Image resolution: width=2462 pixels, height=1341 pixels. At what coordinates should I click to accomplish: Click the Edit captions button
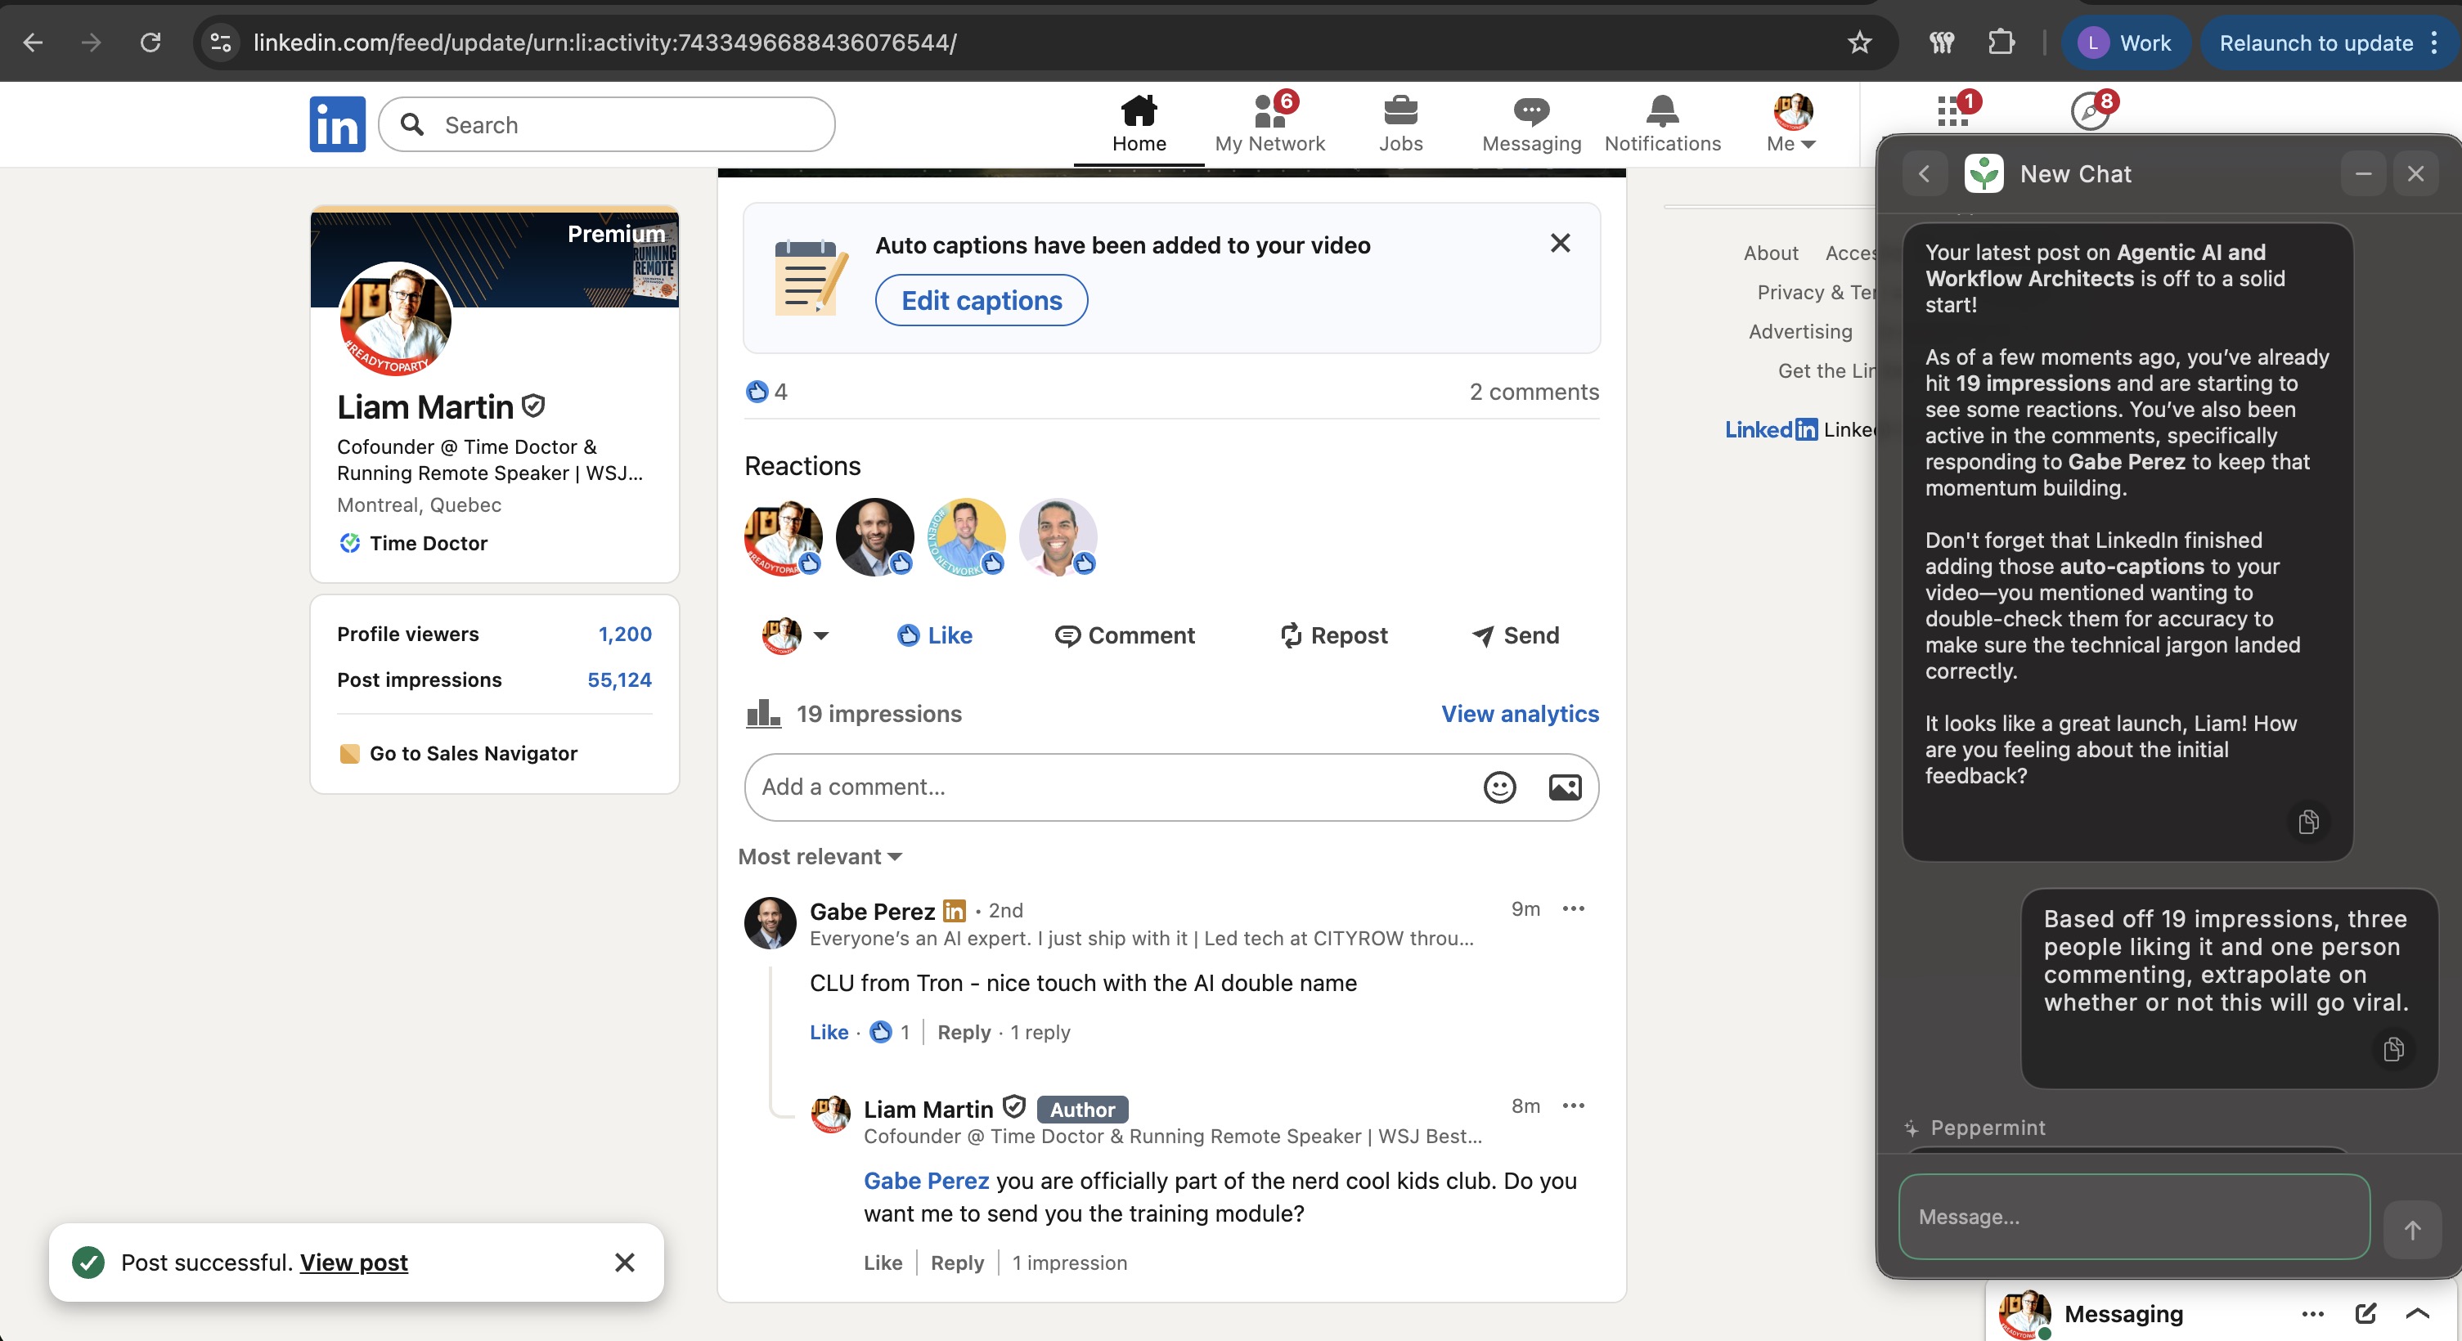click(x=981, y=300)
